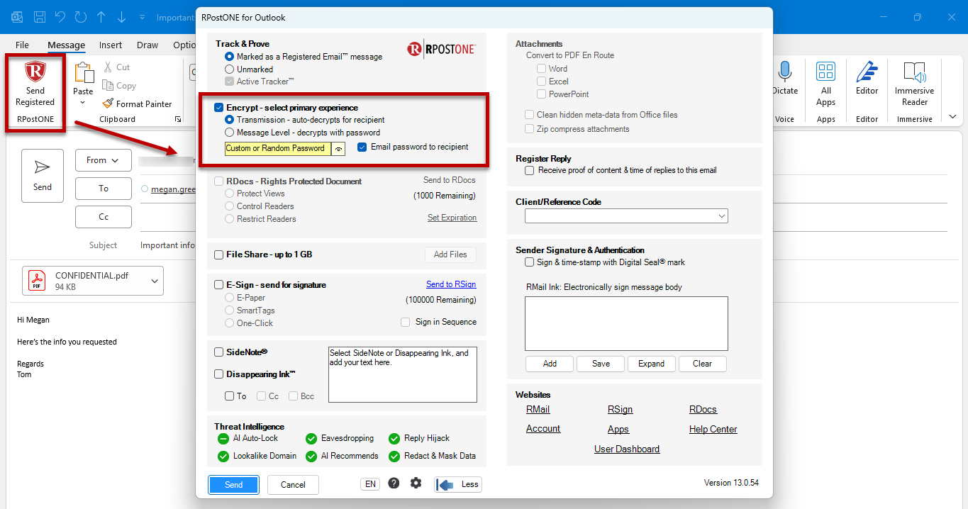The image size is (968, 509).
Task: Click the Set Expiration link
Action: pyautogui.click(x=452, y=218)
